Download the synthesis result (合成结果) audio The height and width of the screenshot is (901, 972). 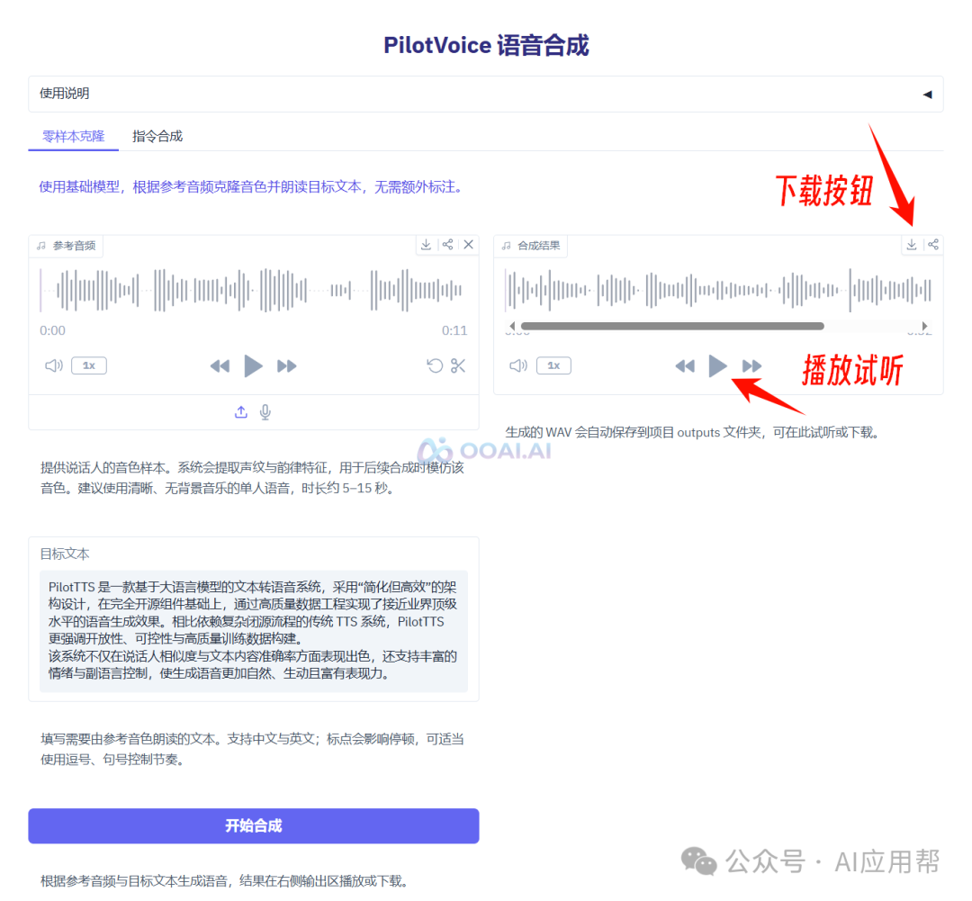click(x=911, y=245)
